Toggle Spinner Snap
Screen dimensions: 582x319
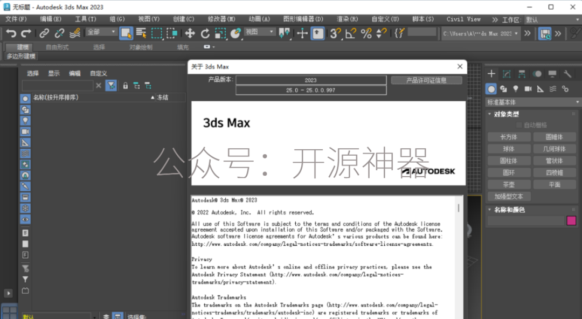(x=381, y=33)
